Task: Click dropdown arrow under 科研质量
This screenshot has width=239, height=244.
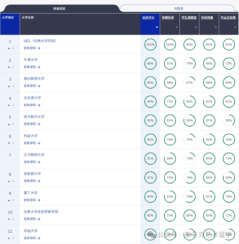Action: [216, 27]
